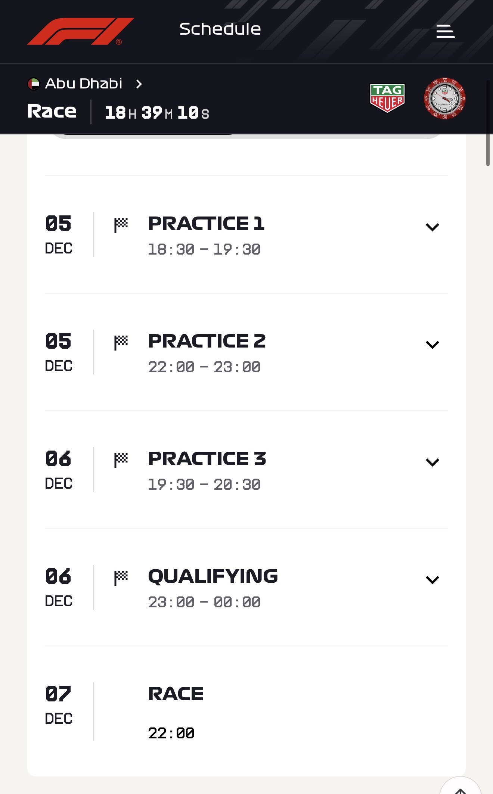Click the chevron next to Abu Dhabi
Screen dimensions: 493x794
(x=139, y=84)
